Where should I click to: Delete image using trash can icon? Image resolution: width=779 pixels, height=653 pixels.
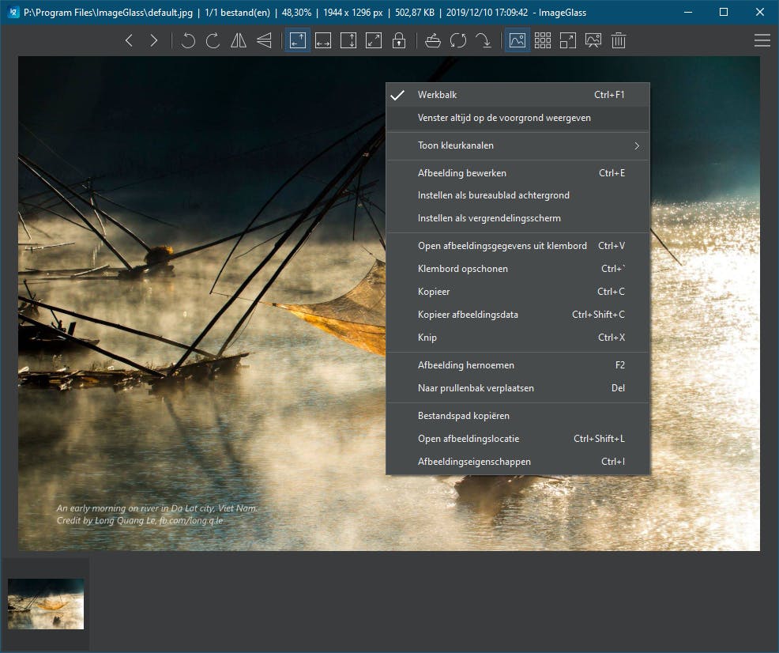[x=619, y=40]
